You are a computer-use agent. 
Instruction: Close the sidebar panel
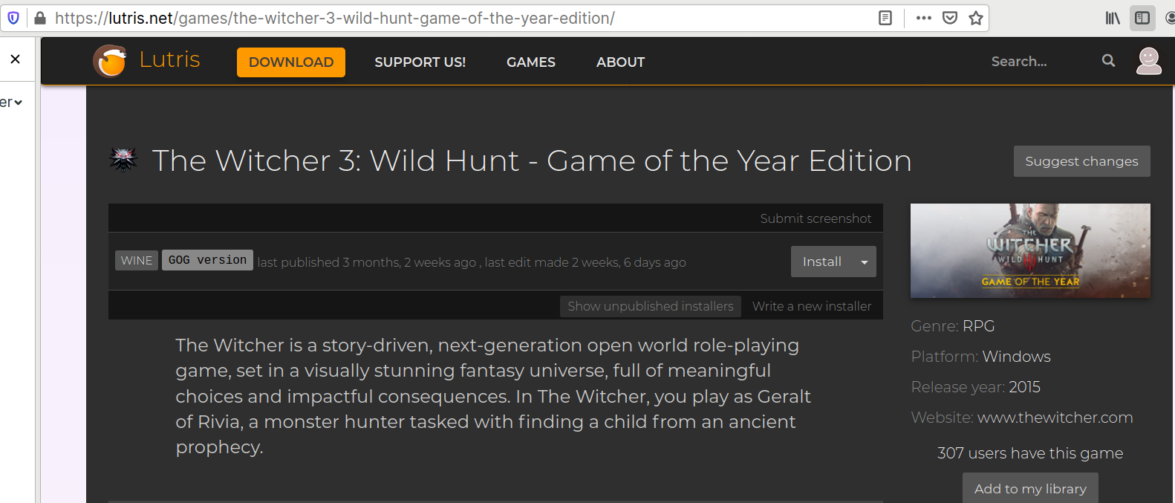click(x=15, y=59)
